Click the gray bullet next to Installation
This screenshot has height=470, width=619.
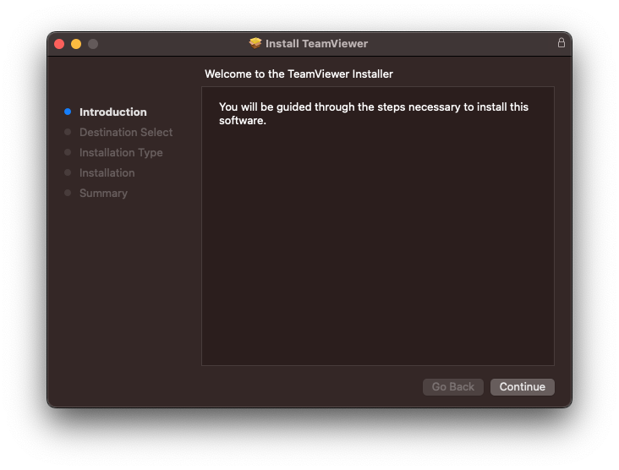(x=68, y=172)
